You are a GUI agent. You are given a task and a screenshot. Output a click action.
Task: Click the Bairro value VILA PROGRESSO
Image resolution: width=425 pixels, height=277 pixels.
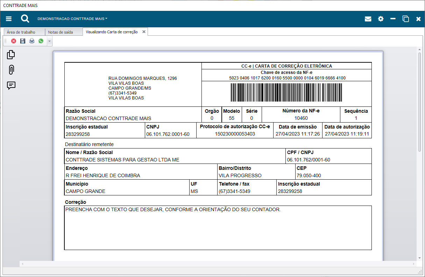240,175
